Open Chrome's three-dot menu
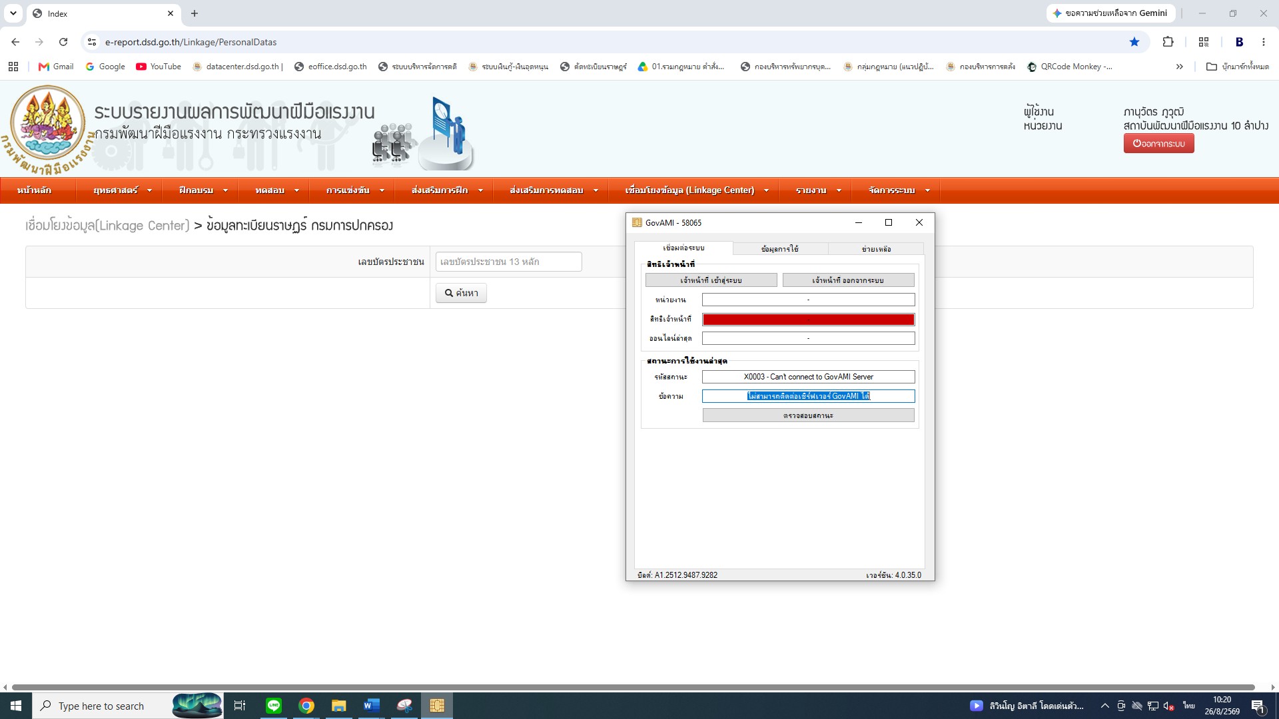 click(x=1264, y=42)
